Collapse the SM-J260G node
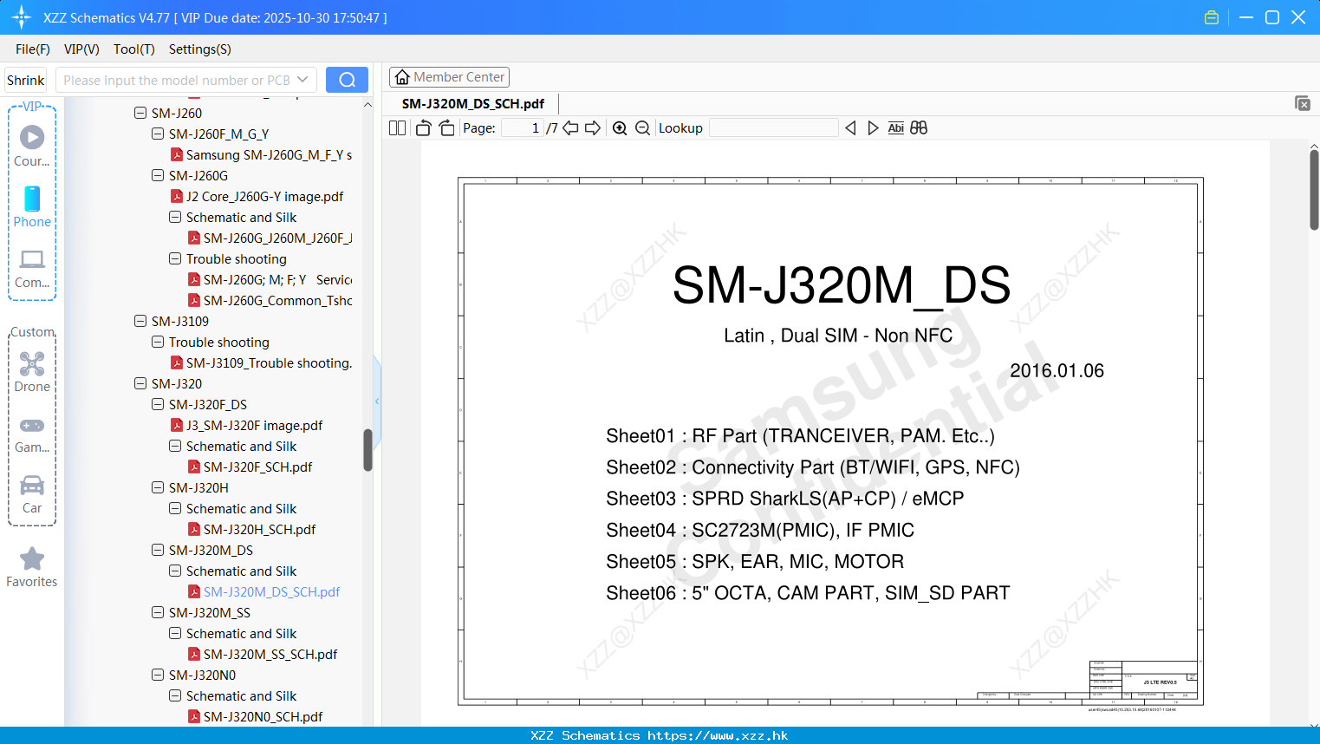Image resolution: width=1320 pixels, height=744 pixels. click(158, 175)
